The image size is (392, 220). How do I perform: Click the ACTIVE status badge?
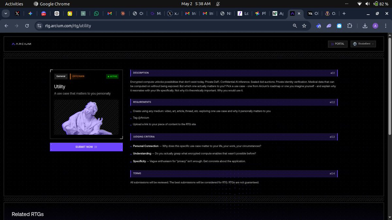coord(112,76)
